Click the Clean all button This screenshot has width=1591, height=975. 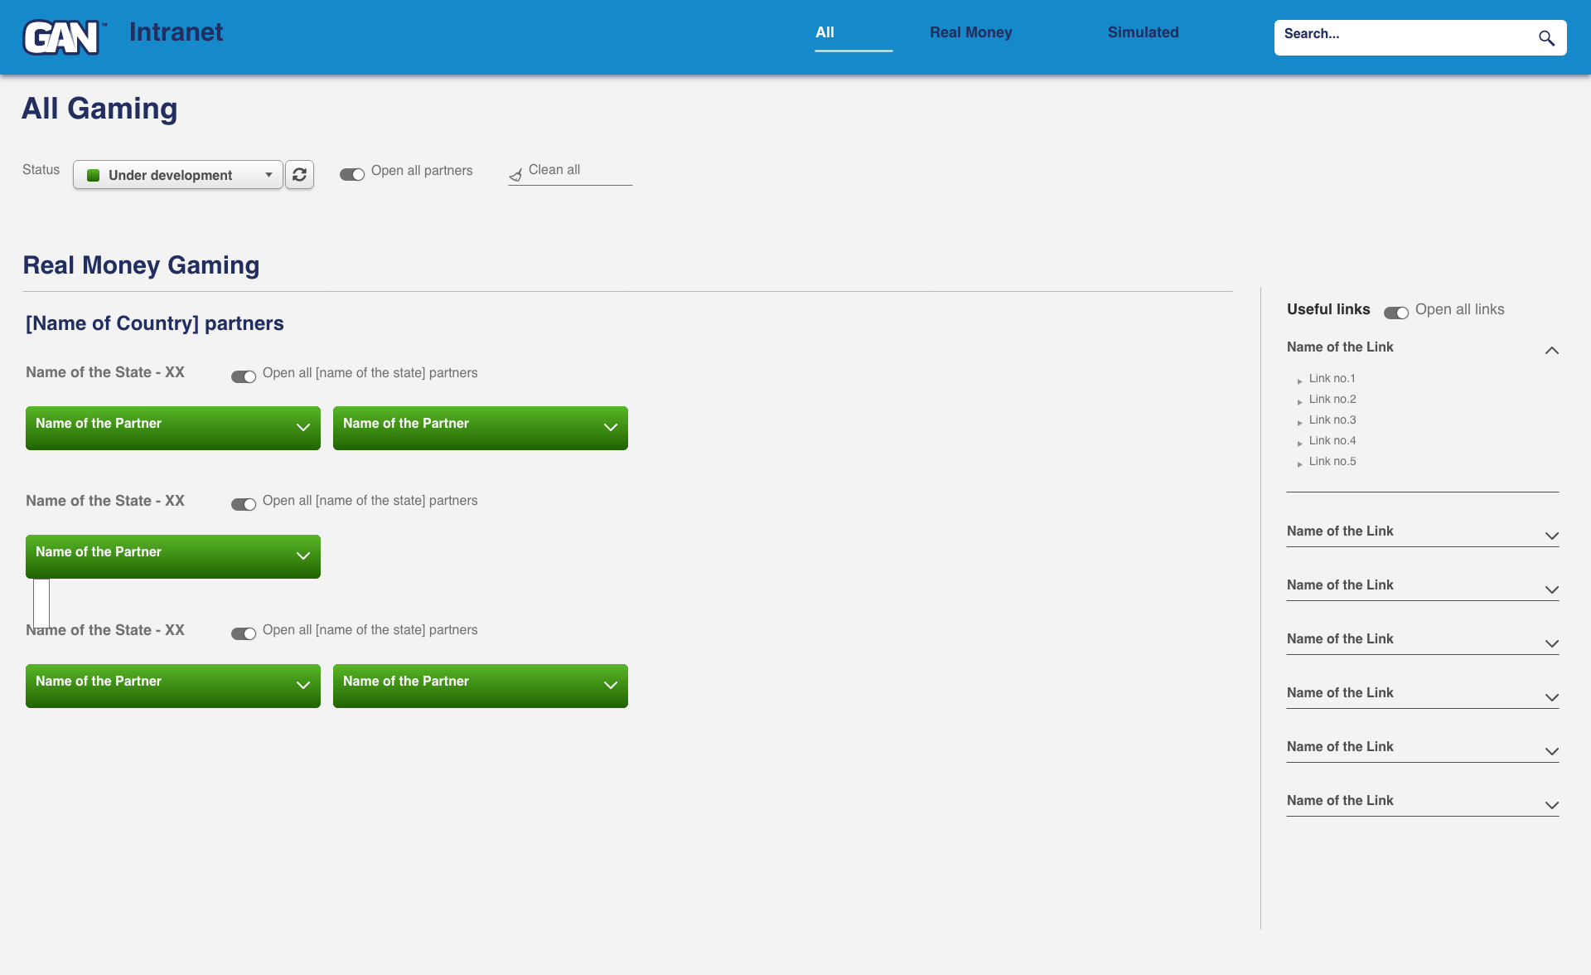tap(554, 170)
